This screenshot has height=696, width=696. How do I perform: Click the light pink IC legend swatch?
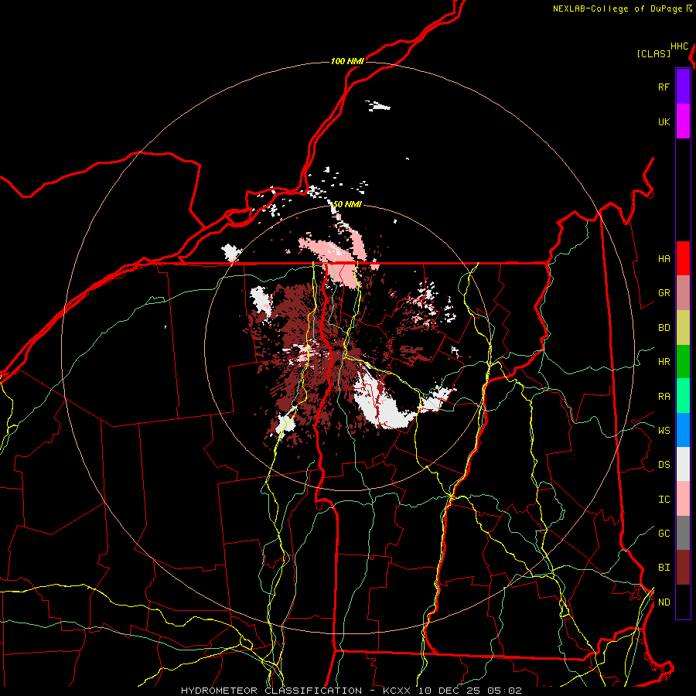[683, 499]
